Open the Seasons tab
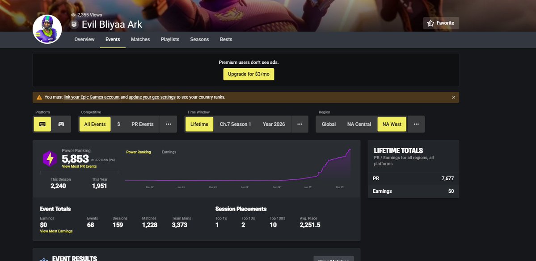This screenshot has height=261, width=536. [x=200, y=40]
